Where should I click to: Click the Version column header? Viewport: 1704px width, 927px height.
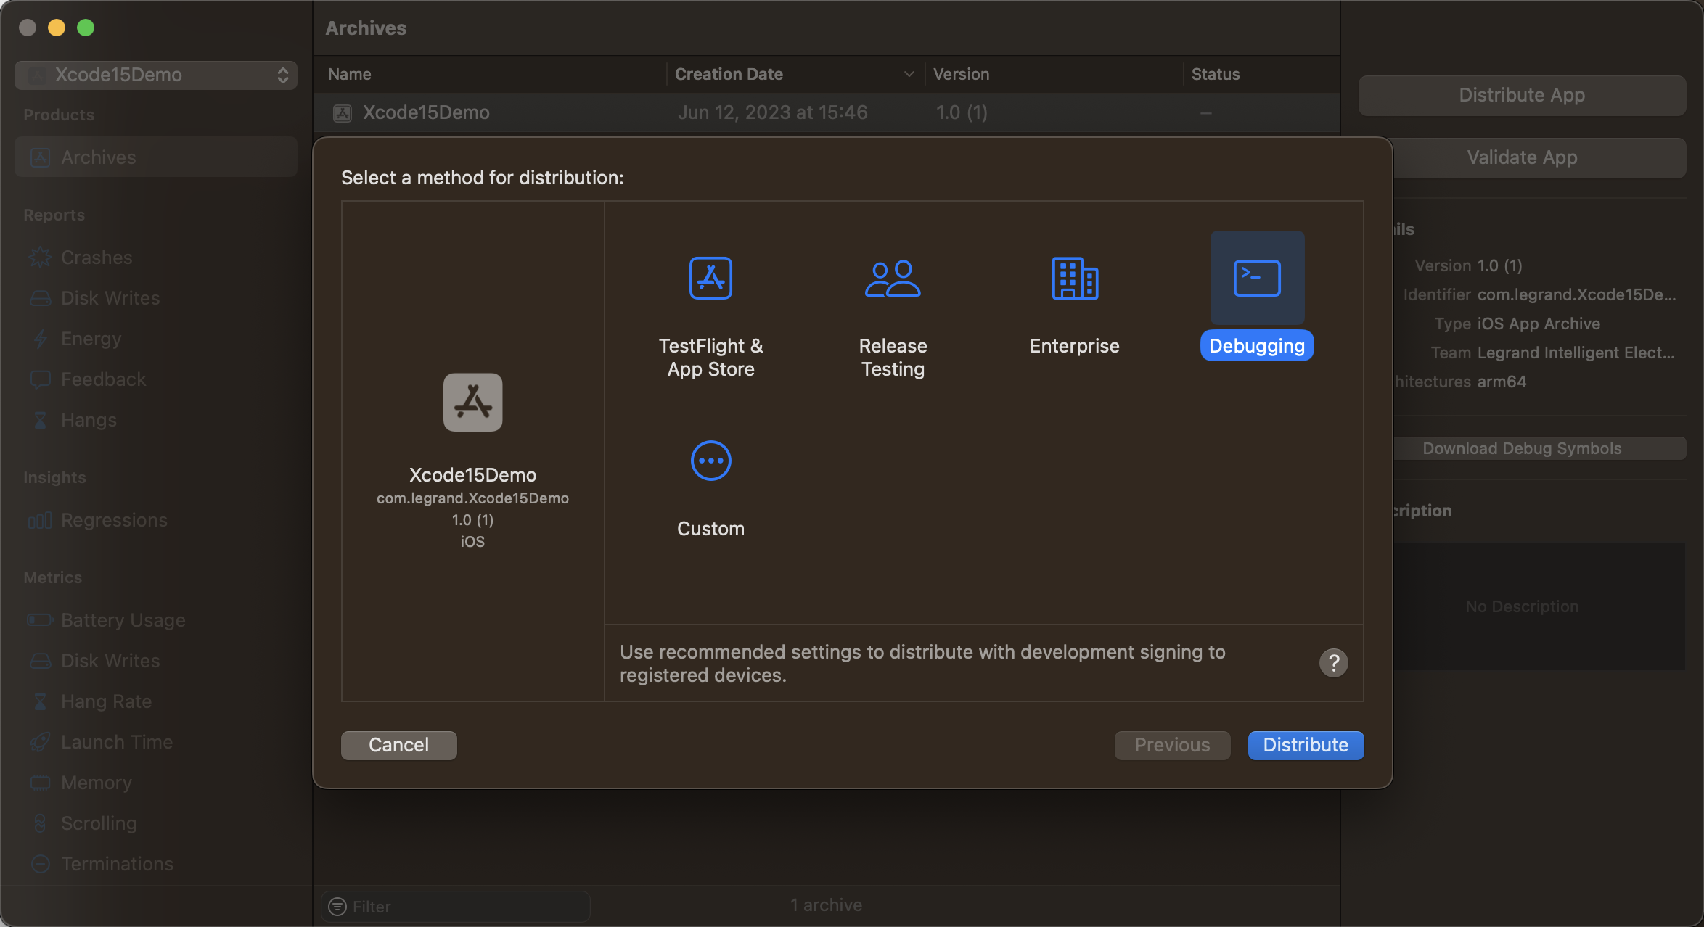pos(961,74)
